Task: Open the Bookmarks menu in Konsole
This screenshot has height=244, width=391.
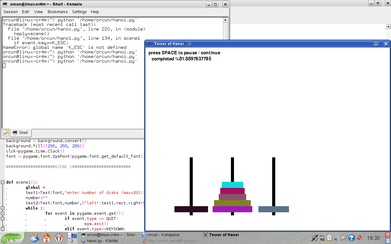Action: click(x=57, y=12)
